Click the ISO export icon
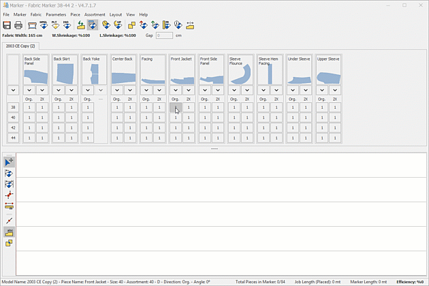 pyautogui.click(x=67, y=25)
